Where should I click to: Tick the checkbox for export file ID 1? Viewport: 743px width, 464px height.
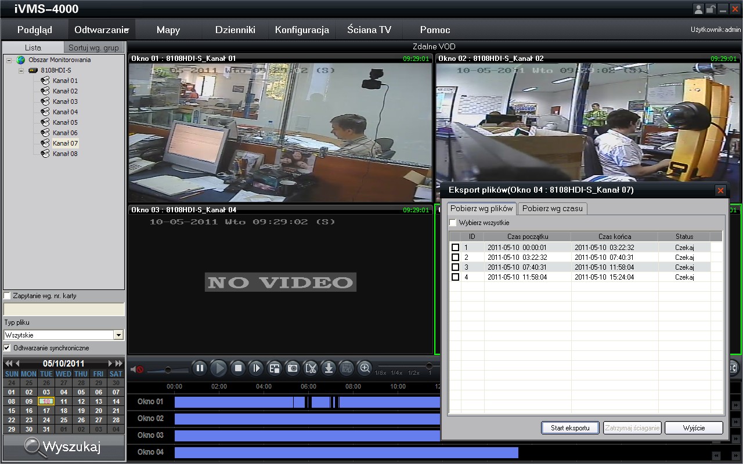click(455, 248)
